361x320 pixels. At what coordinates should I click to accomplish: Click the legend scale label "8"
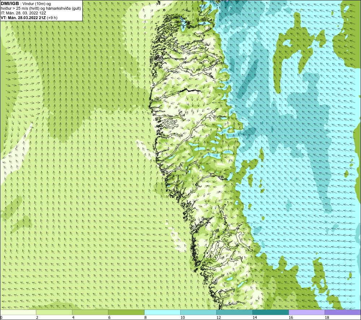click(145, 317)
